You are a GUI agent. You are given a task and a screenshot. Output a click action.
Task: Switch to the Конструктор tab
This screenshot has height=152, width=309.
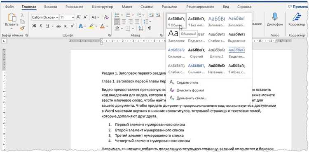(x=103, y=7)
